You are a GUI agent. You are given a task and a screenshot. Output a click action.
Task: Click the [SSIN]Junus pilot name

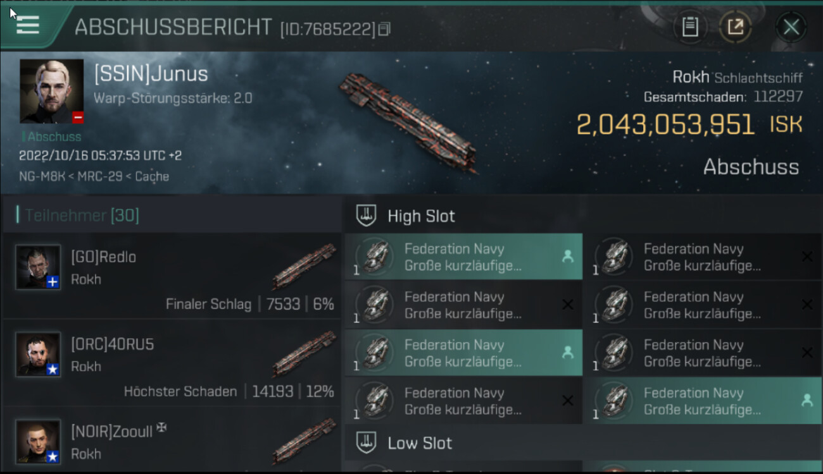151,74
